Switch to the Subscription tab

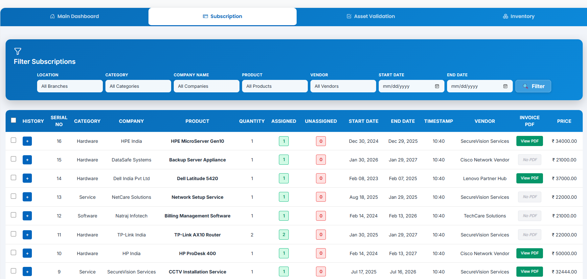(x=222, y=16)
